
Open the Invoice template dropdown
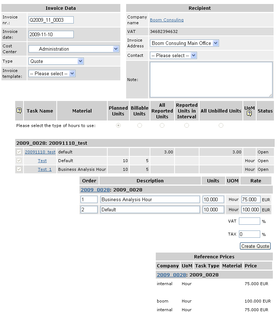(52, 73)
